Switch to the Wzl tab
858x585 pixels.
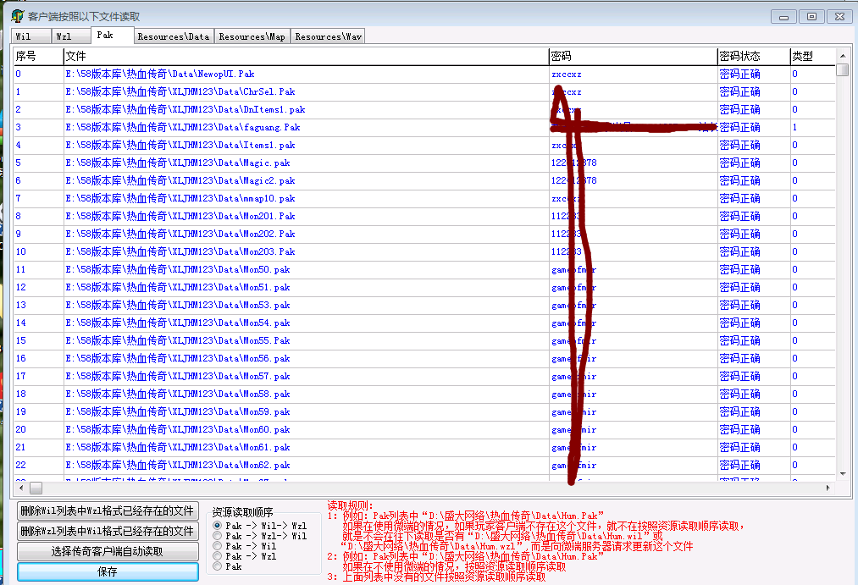[71, 36]
